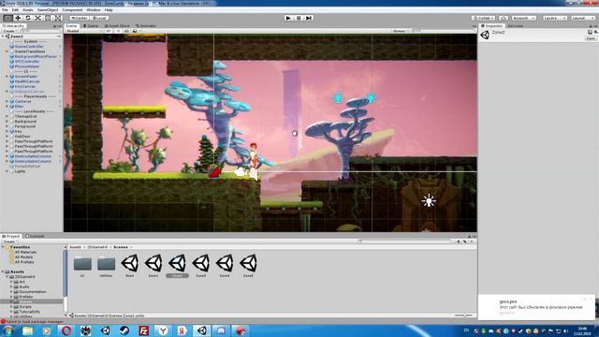Select BackgroundMusicPlayer in Hierarchy

coord(36,56)
